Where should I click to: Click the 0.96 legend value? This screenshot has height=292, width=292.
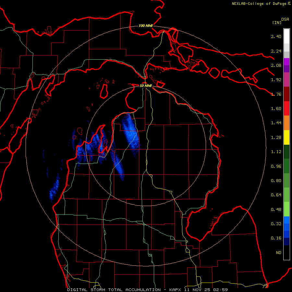coord(276,166)
